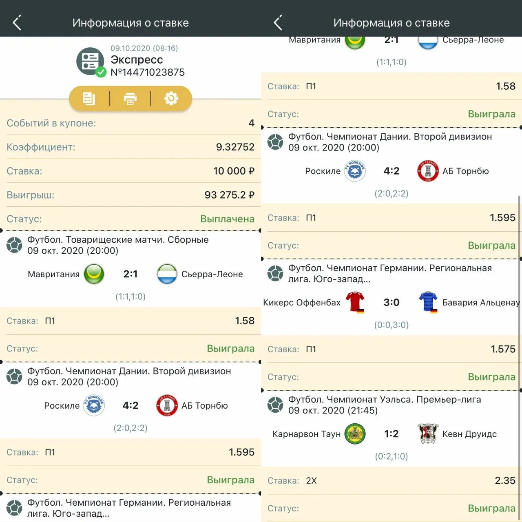Tap the football icon by Чемпионат Дании on the right screen
This screenshot has height=522, width=522.
tap(275, 142)
